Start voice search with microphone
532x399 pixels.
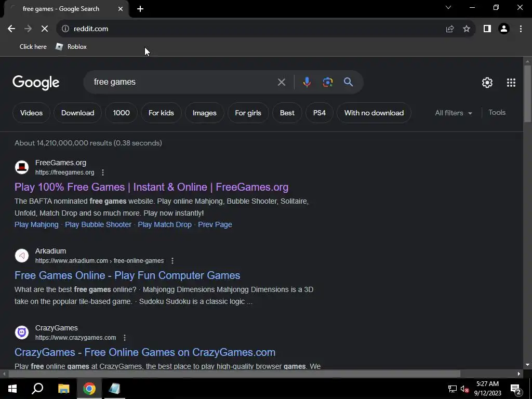coord(307,82)
